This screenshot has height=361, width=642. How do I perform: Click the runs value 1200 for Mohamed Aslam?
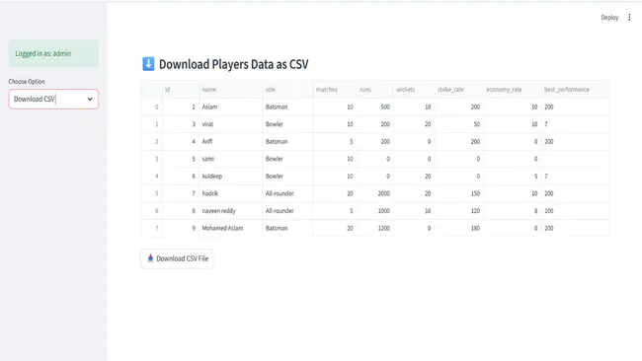[x=374, y=228]
